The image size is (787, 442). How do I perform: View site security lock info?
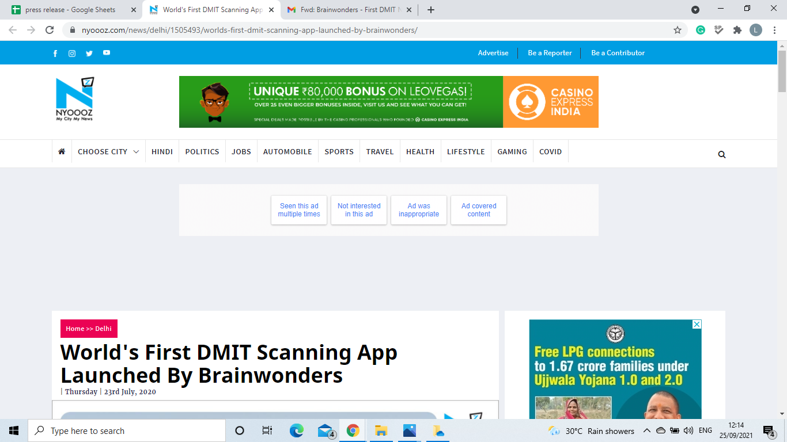coord(73,30)
